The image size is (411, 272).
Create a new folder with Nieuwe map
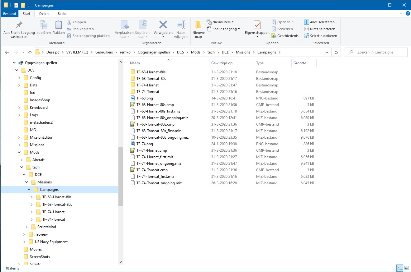click(x=198, y=29)
